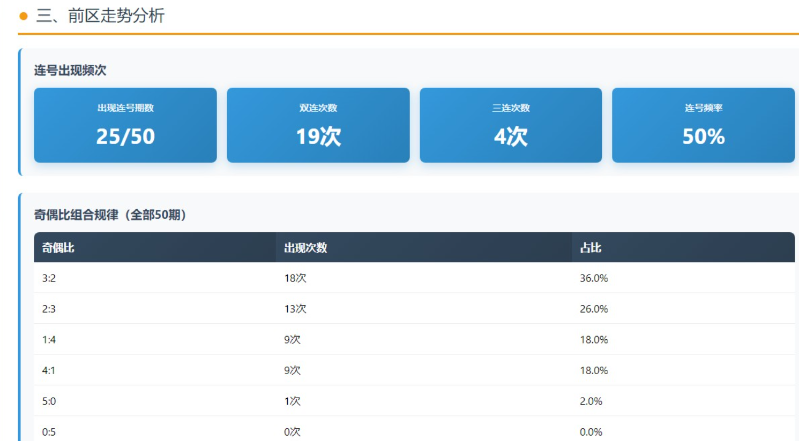Click the 13次 count cell
The image size is (799, 441).
tap(295, 309)
